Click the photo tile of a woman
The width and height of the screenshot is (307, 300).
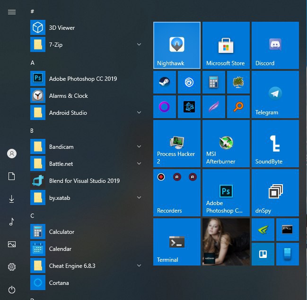226,242
